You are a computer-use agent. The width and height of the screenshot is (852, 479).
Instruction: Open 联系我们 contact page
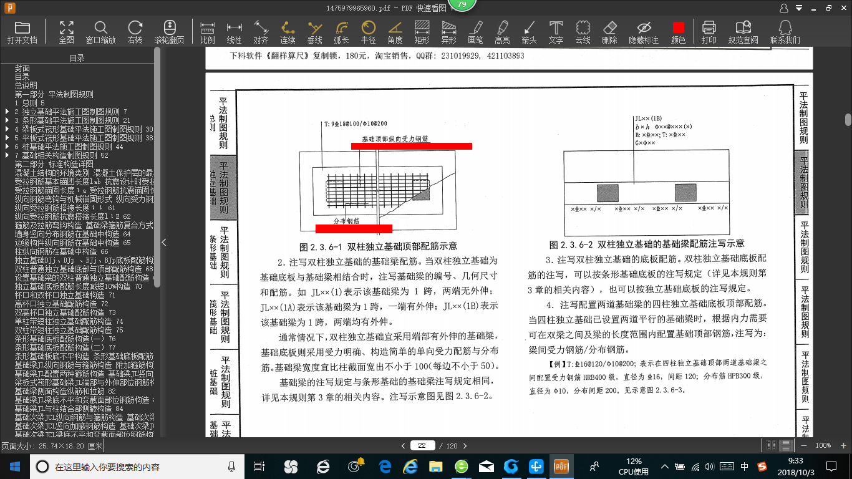tap(785, 32)
